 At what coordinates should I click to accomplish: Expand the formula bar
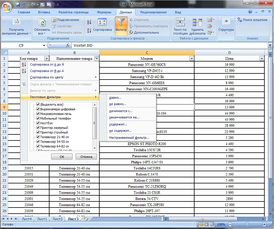click(270, 45)
